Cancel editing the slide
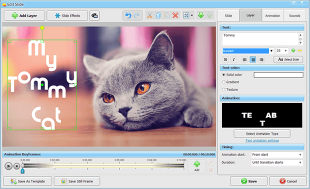This screenshot has width=310, height=189. tap(288, 181)
